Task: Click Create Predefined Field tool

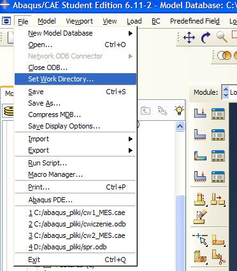Action: tap(200, 155)
